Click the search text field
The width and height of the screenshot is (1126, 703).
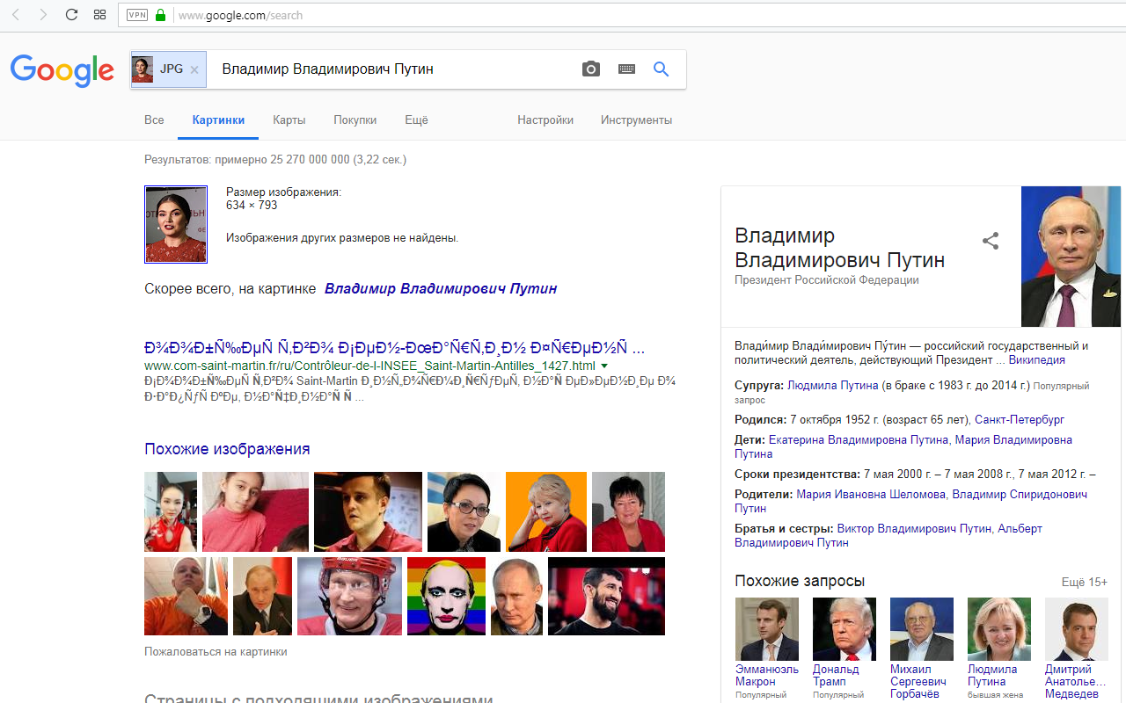391,69
